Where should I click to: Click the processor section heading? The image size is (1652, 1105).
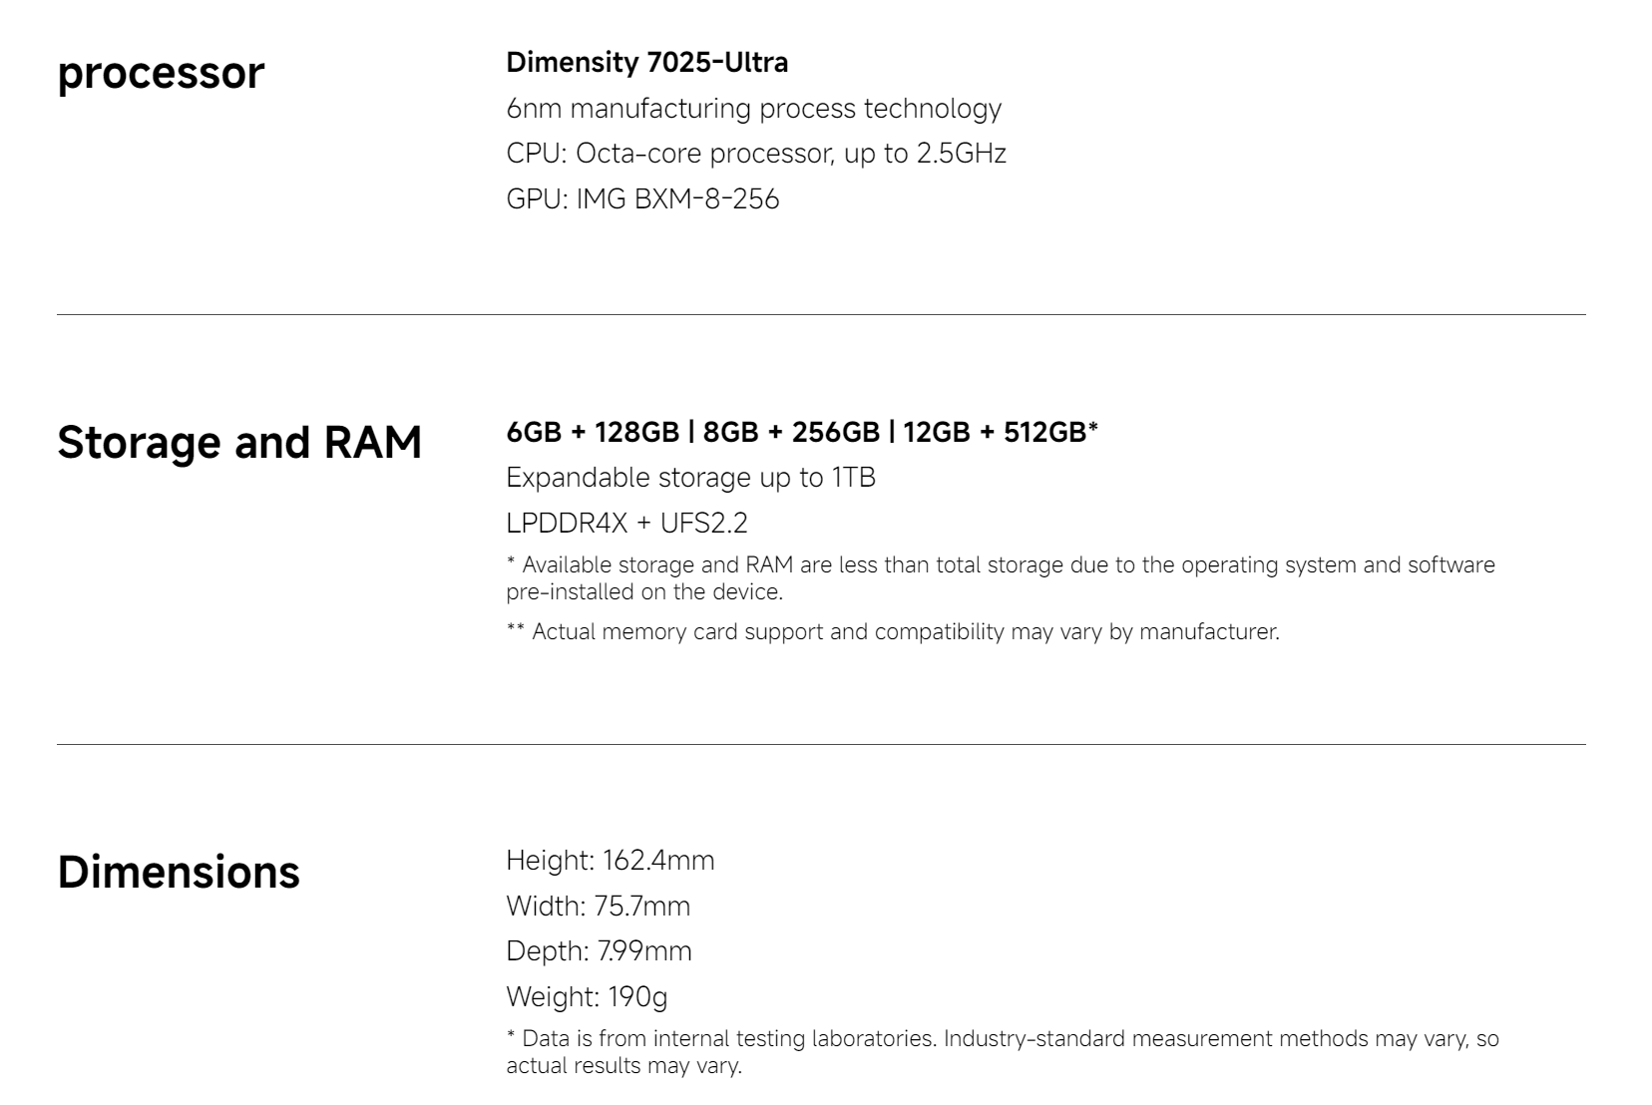tap(161, 74)
